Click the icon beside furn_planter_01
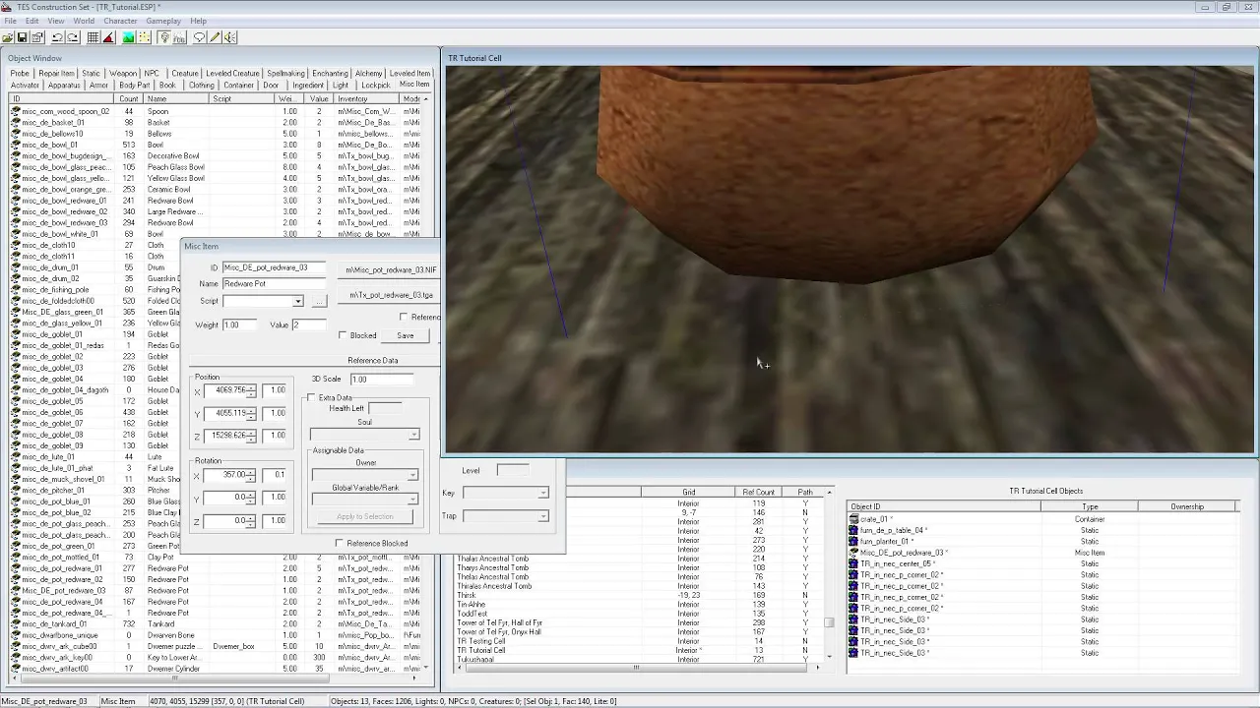Screen dimensions: 1260x708 pyautogui.click(x=853, y=541)
